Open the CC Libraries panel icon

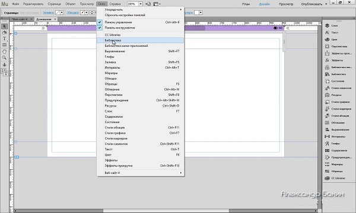(327, 178)
